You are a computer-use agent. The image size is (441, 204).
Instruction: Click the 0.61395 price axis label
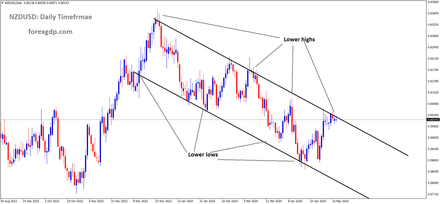pyautogui.click(x=433, y=81)
